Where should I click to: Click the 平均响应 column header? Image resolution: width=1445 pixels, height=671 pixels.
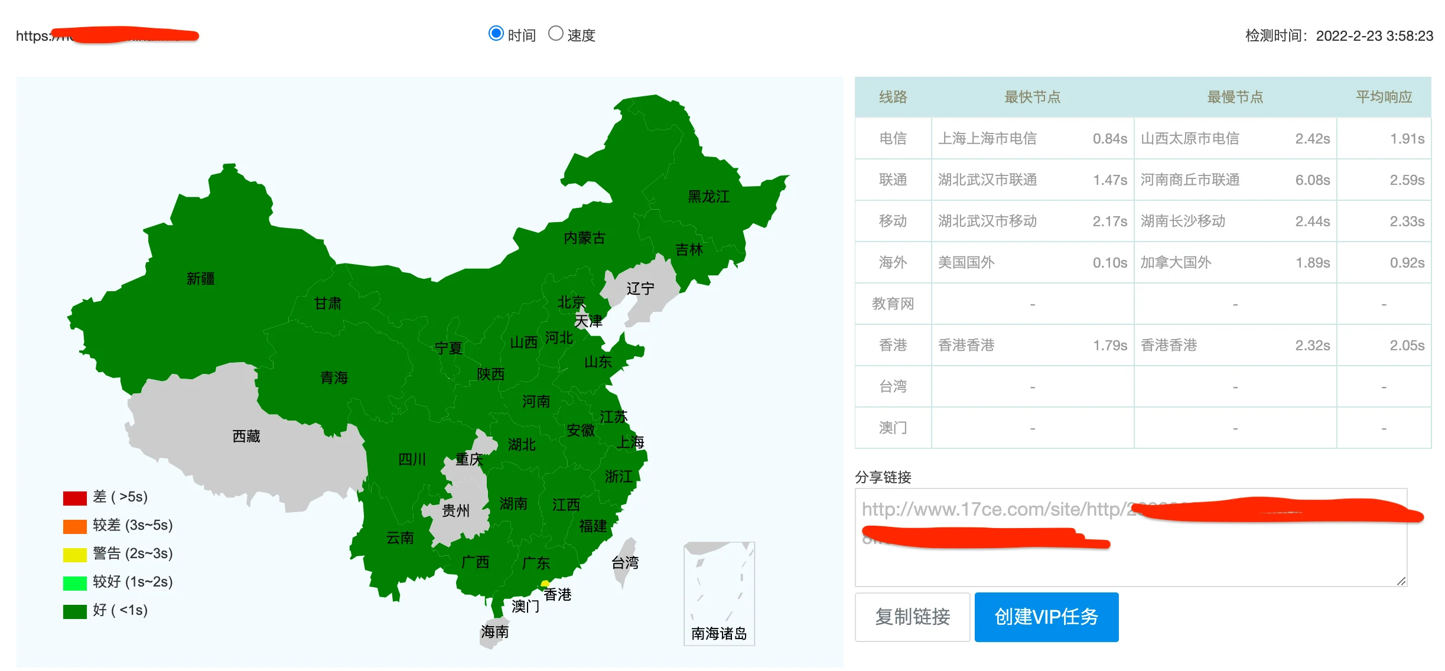click(x=1383, y=97)
